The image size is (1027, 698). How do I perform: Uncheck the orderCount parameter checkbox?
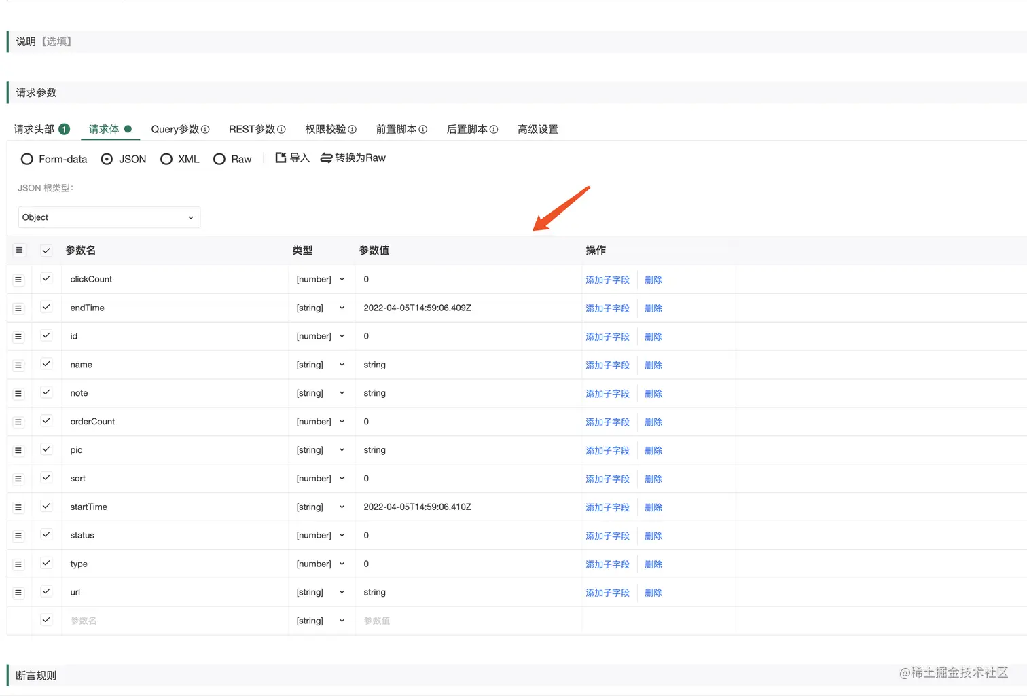coord(46,421)
